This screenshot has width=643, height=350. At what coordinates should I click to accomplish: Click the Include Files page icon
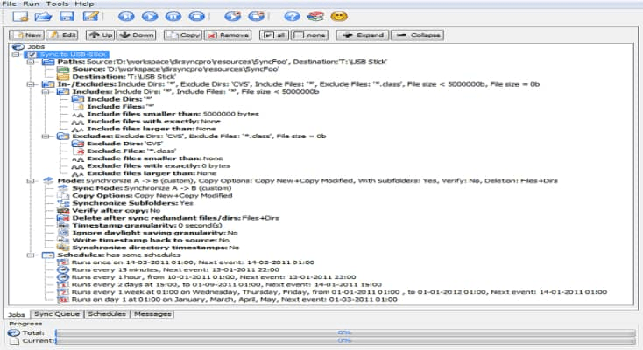click(79, 106)
